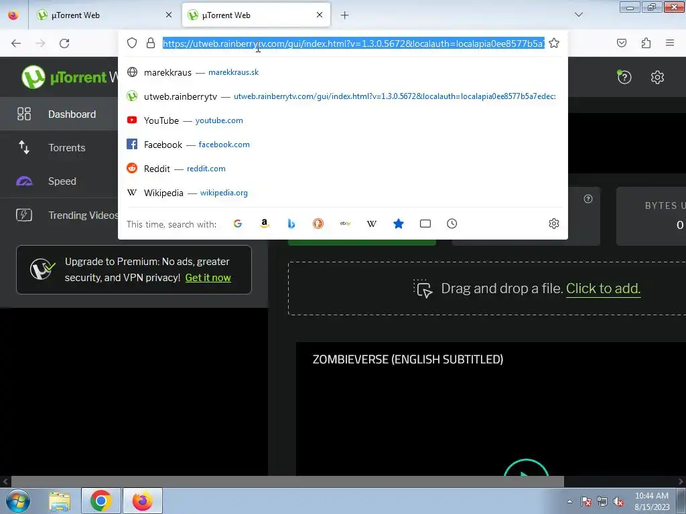The image size is (686, 514).
Task: Click the Zombieverse video play button
Action: click(526, 468)
